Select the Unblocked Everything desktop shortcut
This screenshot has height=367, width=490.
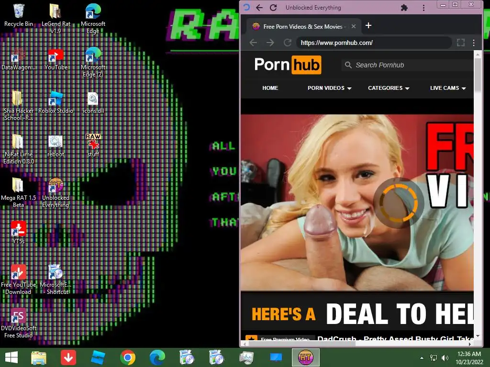(56, 192)
